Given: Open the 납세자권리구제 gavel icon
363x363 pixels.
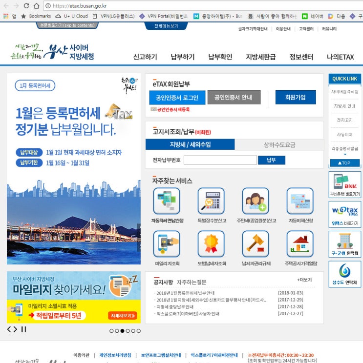Looking at the screenshot, I should point(256,244).
